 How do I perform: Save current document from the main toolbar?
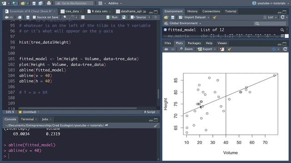click(x=34, y=3)
